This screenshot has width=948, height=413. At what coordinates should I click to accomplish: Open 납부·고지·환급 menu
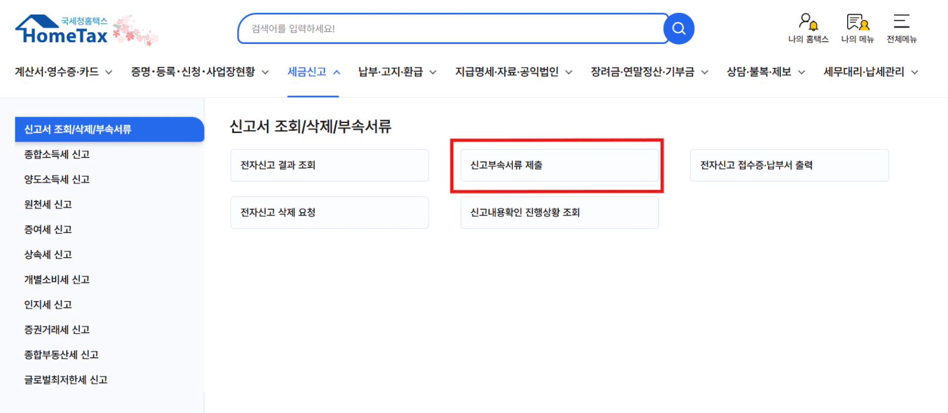pos(397,72)
